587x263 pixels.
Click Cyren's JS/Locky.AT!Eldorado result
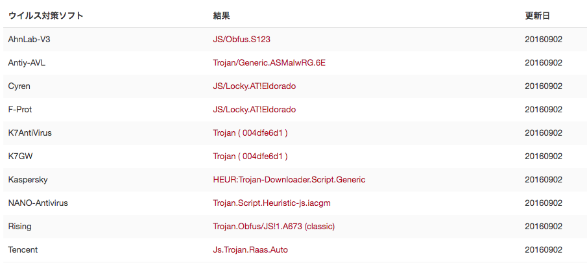[x=254, y=86]
